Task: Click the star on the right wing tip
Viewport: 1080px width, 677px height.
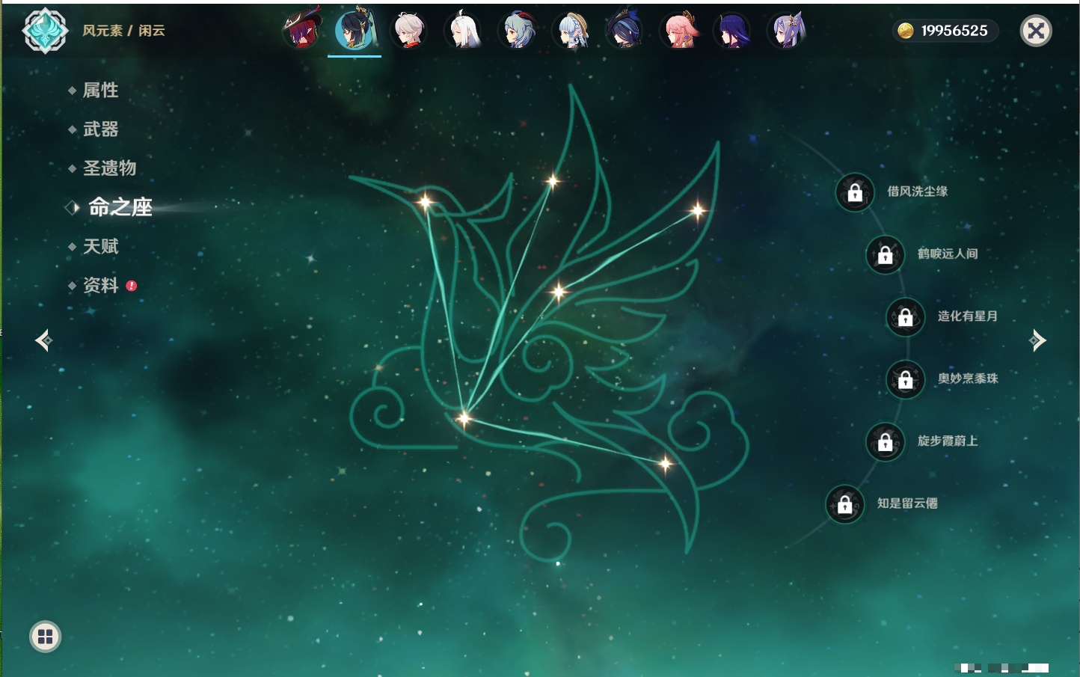Action: pyautogui.click(x=697, y=211)
